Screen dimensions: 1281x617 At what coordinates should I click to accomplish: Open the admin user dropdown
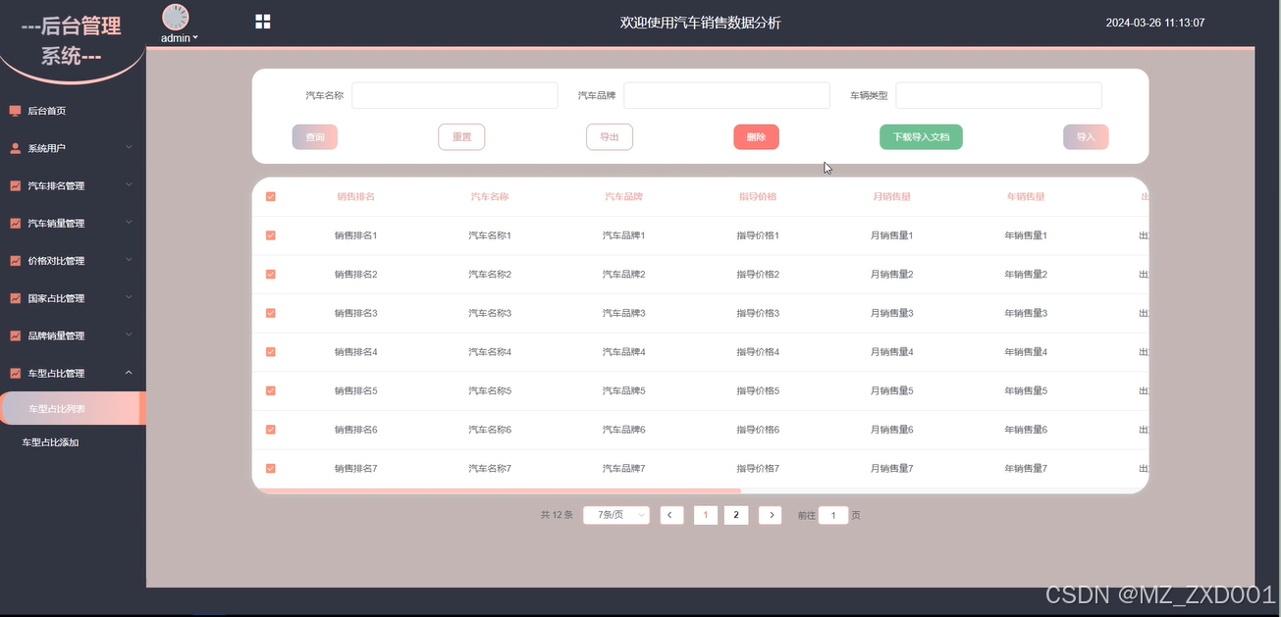tap(180, 38)
